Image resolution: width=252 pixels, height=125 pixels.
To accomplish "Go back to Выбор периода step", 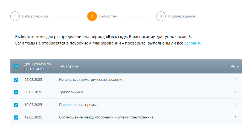I will pyautogui.click(x=35, y=16).
